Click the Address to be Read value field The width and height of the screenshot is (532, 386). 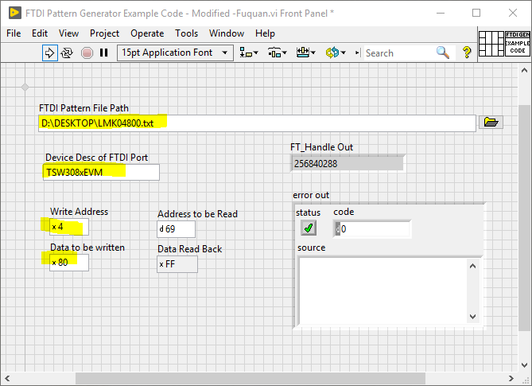176,229
